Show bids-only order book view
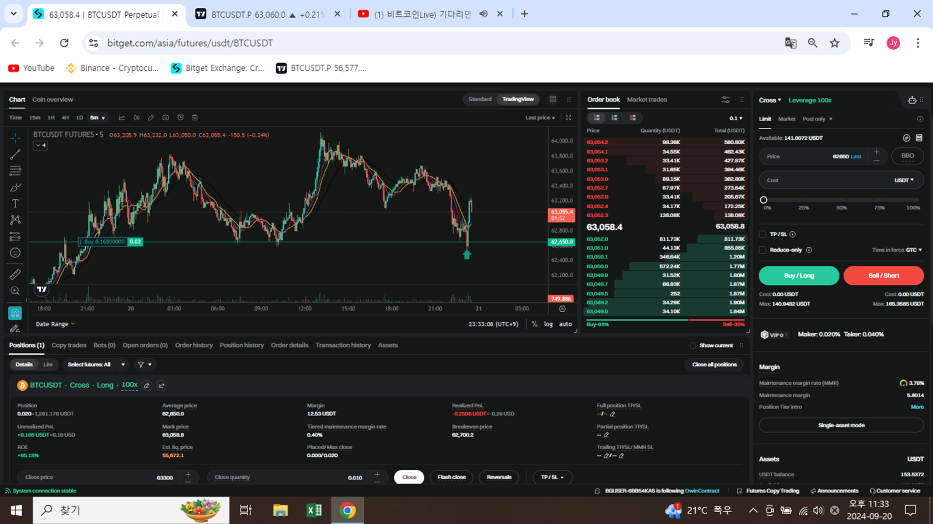The image size is (933, 524). pyautogui.click(x=614, y=117)
